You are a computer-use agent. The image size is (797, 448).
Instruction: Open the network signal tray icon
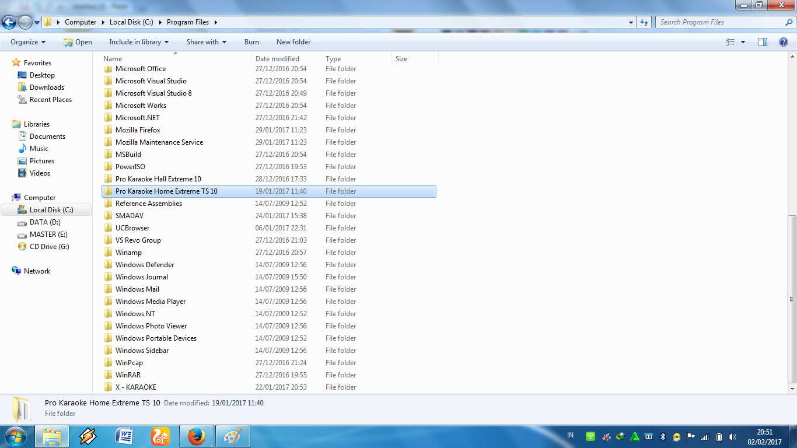[705, 436]
